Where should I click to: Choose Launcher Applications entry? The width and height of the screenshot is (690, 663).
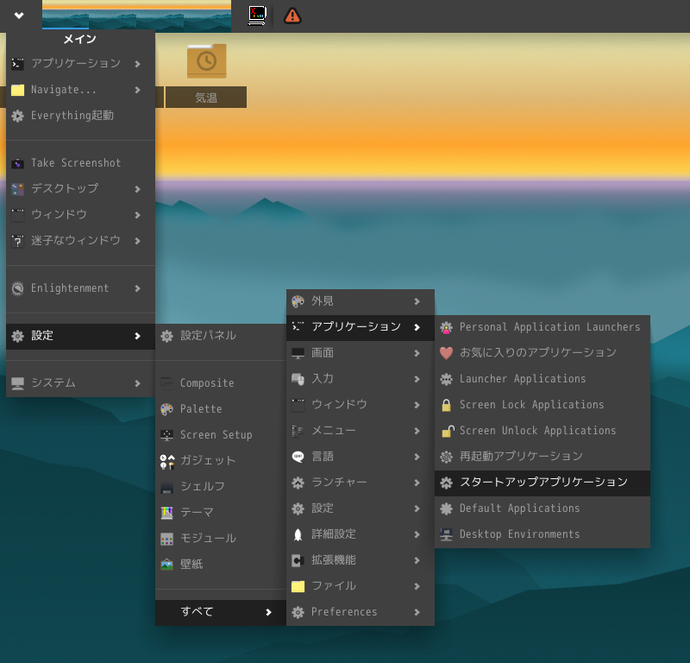[x=543, y=379]
